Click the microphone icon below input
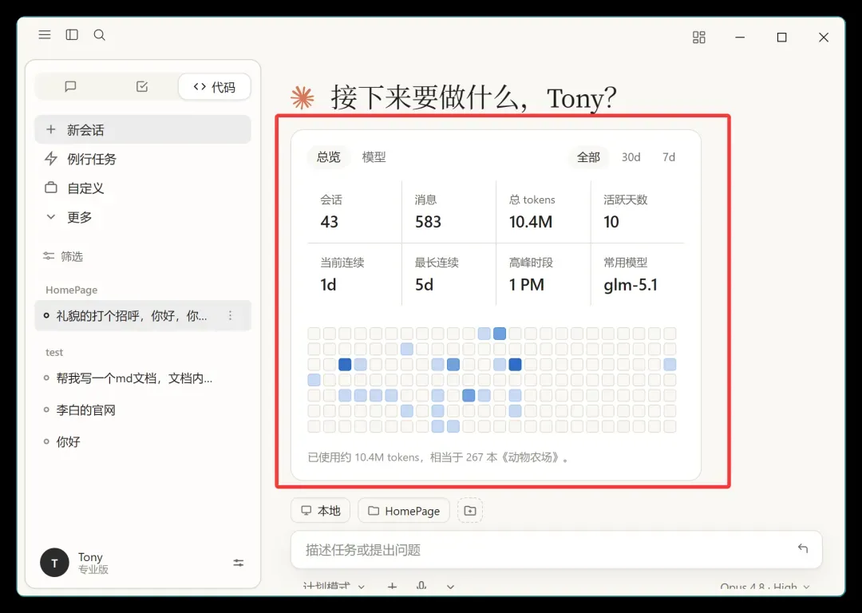Image resolution: width=862 pixels, height=613 pixels. (421, 586)
